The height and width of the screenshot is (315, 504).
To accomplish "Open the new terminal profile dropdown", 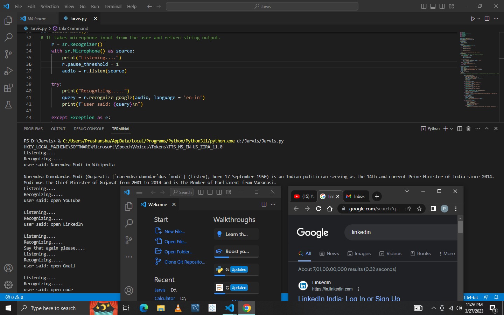I will 451,128.
